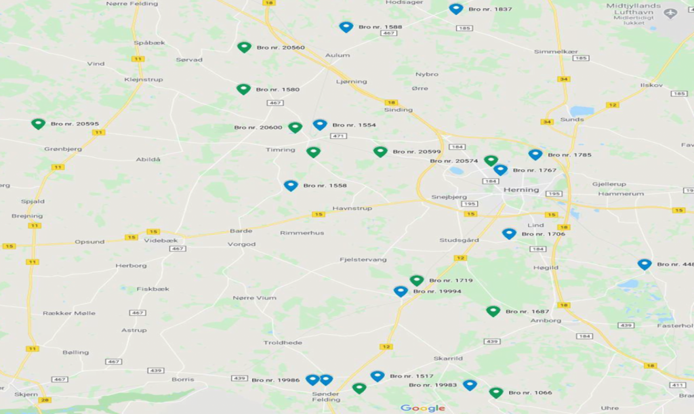Click green marker Bro nr. 20599
This screenshot has width=694, height=414.
tap(380, 152)
